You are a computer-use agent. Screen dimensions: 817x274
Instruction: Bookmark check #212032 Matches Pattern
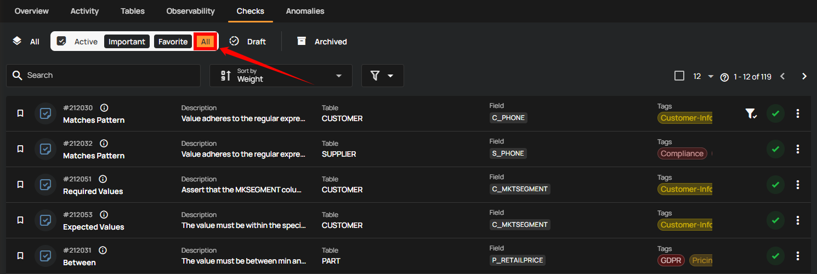click(20, 149)
